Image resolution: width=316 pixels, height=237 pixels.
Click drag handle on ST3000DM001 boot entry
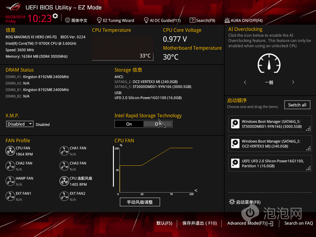click(x=308, y=129)
